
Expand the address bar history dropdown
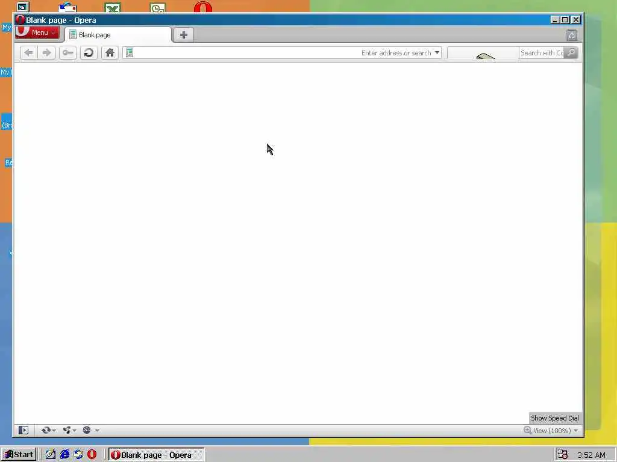(x=437, y=53)
